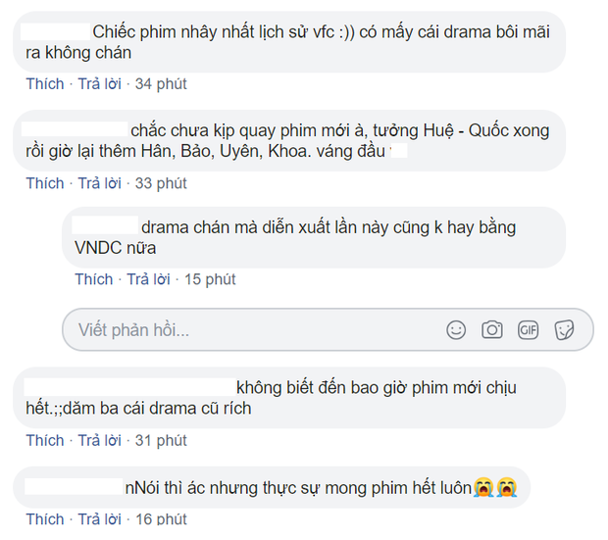The height and width of the screenshot is (540, 608).
Task: Open the '31 phút' comment timestamp
Action: 160,440
